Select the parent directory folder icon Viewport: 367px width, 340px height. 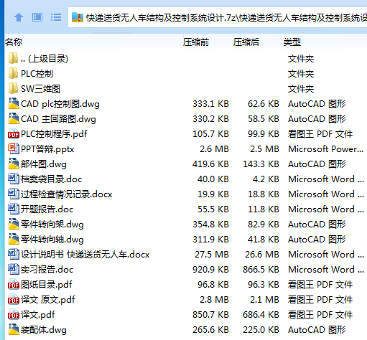click(13, 58)
